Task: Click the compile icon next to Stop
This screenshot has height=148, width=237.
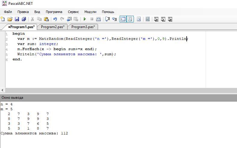Action: pyautogui.click(x=98, y=19)
